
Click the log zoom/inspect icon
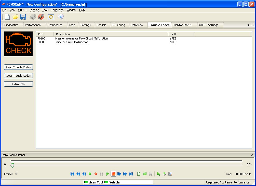tap(170, 174)
